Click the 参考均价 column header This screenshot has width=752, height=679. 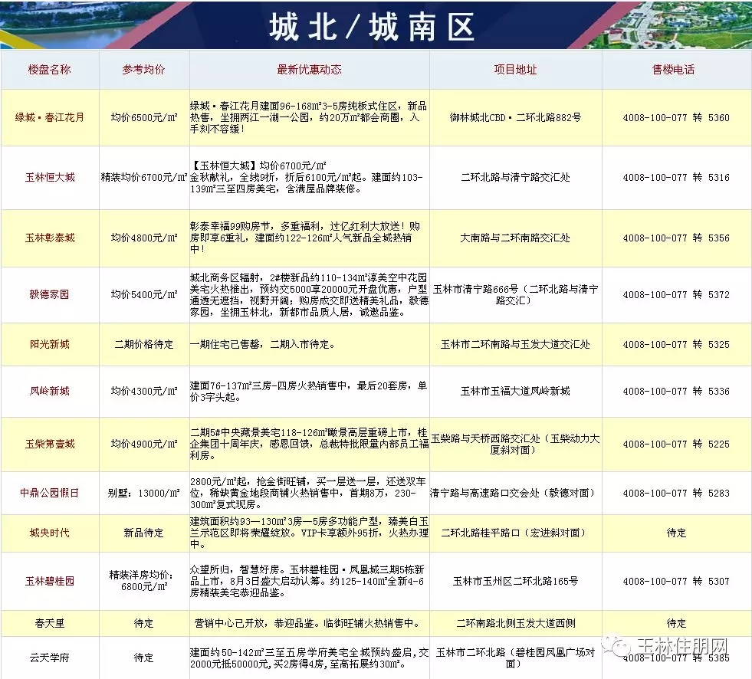[x=143, y=70]
